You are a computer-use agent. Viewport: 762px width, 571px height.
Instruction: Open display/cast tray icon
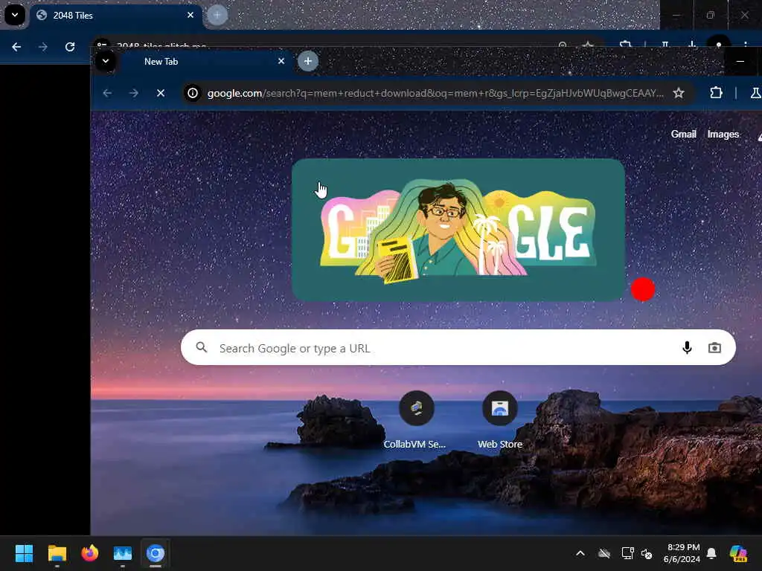coord(627,553)
